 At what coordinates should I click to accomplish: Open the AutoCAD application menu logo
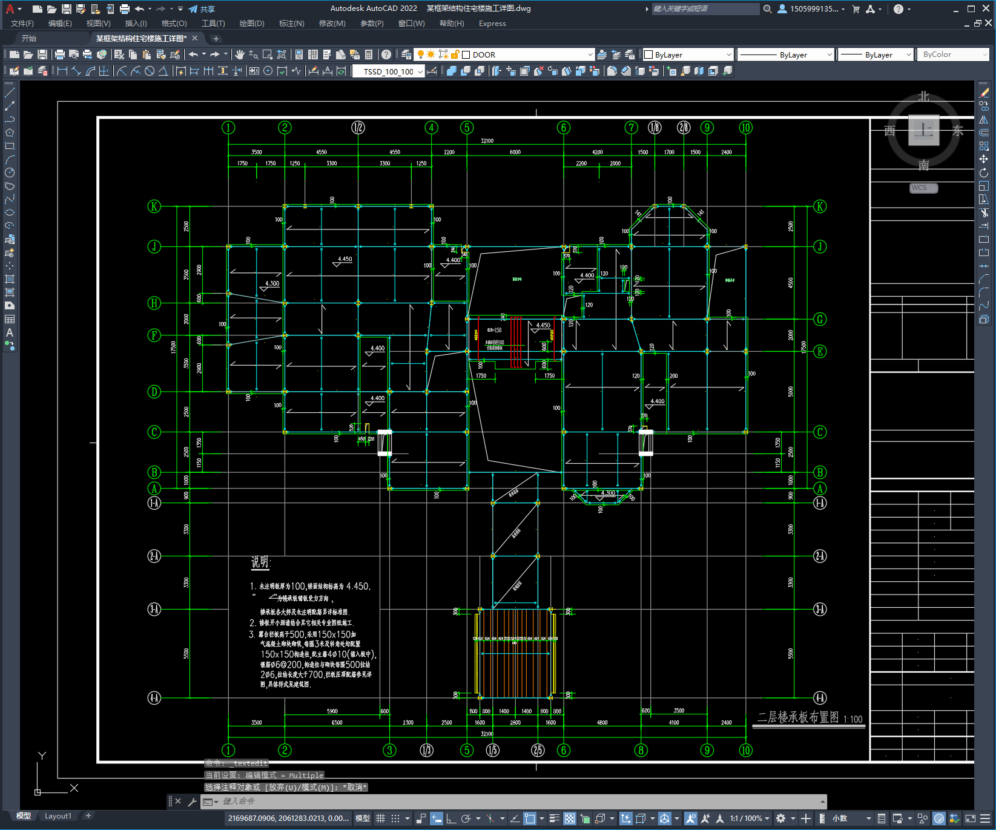click(10, 8)
